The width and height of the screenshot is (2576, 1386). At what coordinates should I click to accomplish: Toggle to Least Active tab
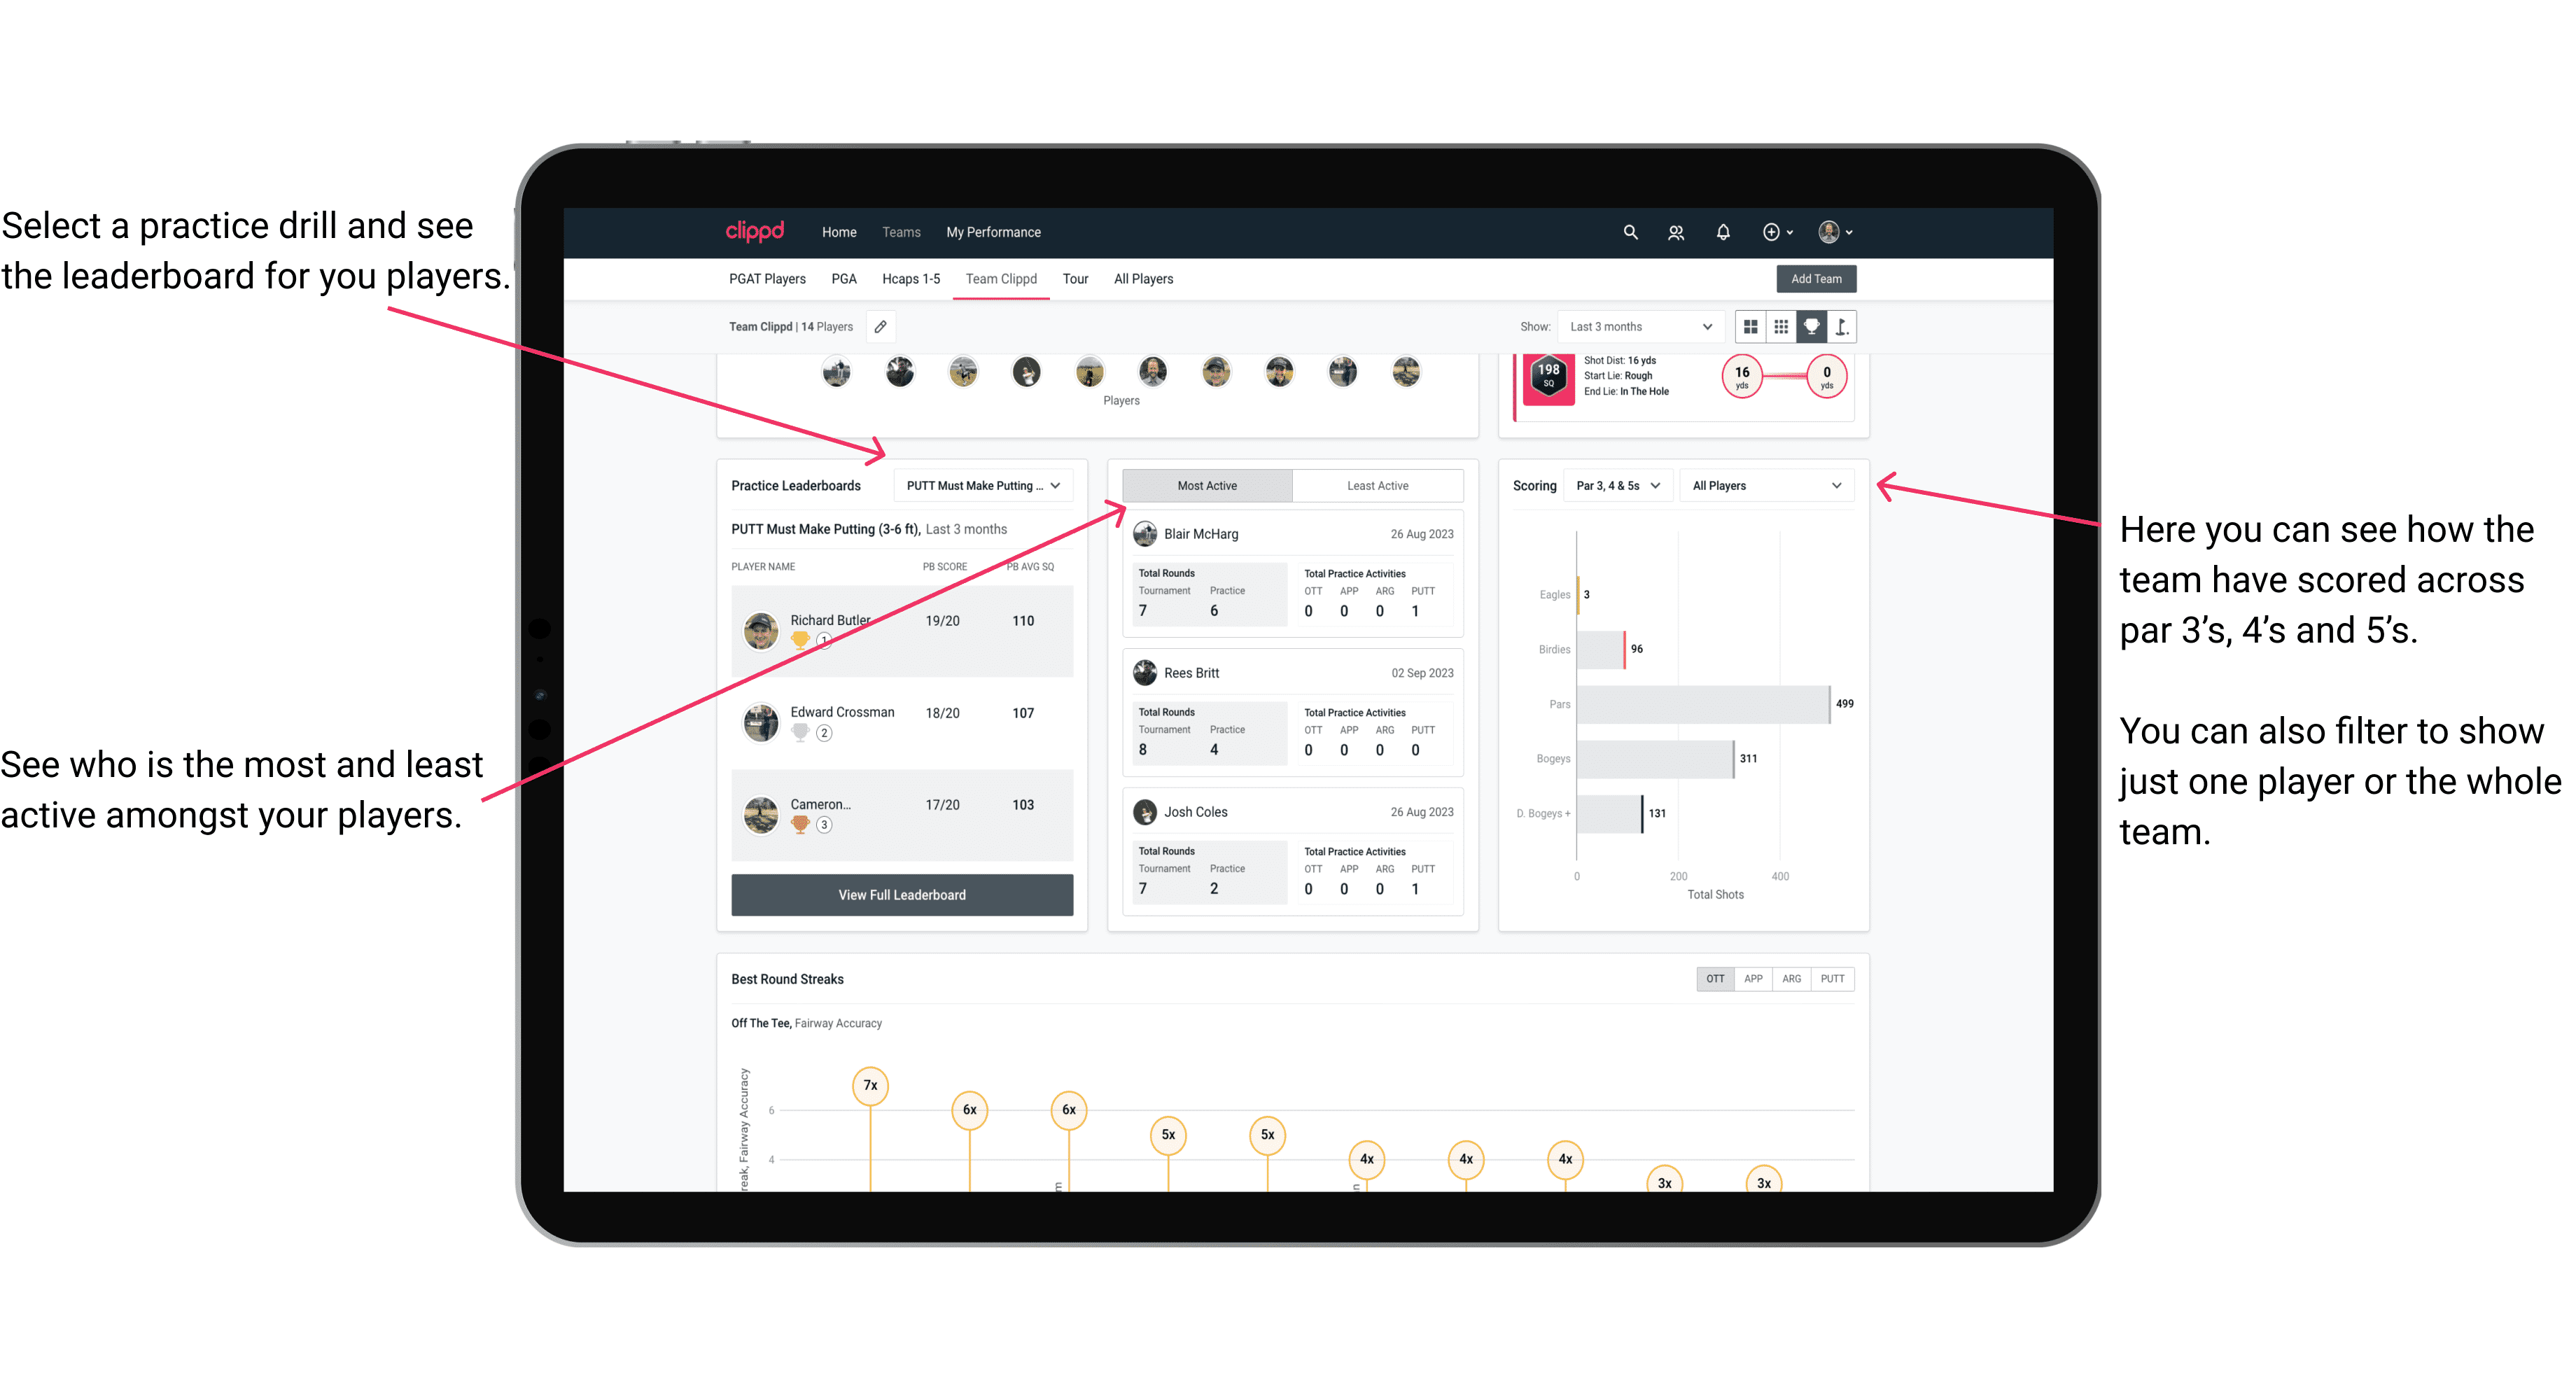coord(1378,485)
